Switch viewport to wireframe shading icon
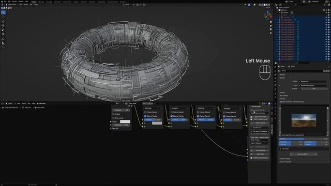Viewport: 331px width, 186px height. coord(262,5)
